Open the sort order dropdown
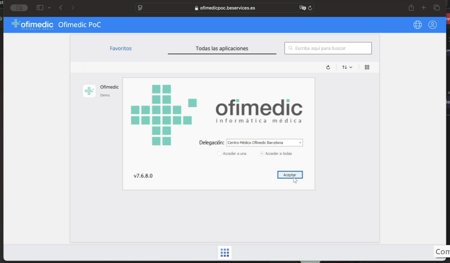450x263 pixels. click(347, 67)
